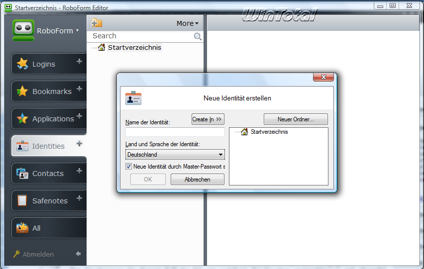This screenshot has width=424, height=269.
Task: Collapse sidebar with the left arrow icon
Action: [x=78, y=254]
